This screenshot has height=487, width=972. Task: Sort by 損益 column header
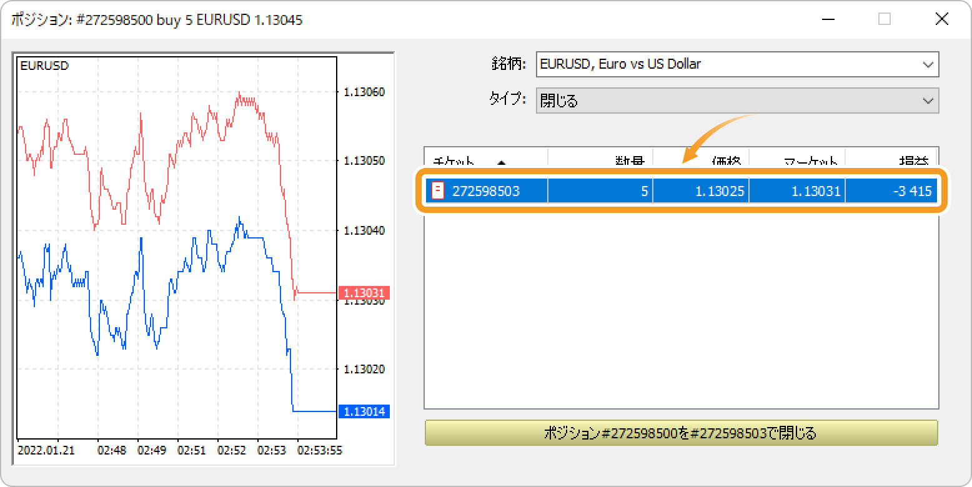click(891, 159)
